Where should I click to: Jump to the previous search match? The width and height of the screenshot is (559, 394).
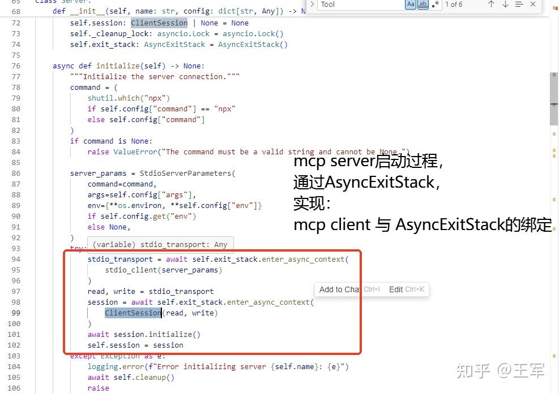tap(492, 5)
